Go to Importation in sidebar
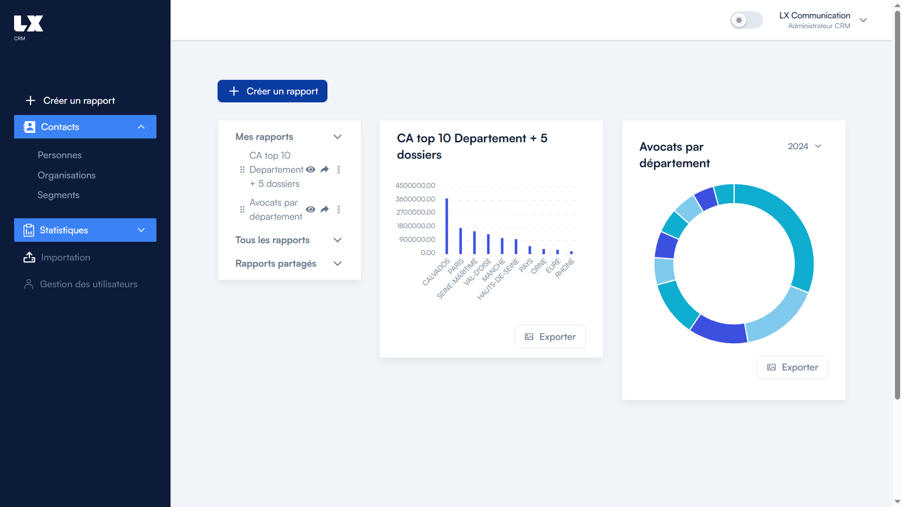This screenshot has width=902, height=507. 65,257
